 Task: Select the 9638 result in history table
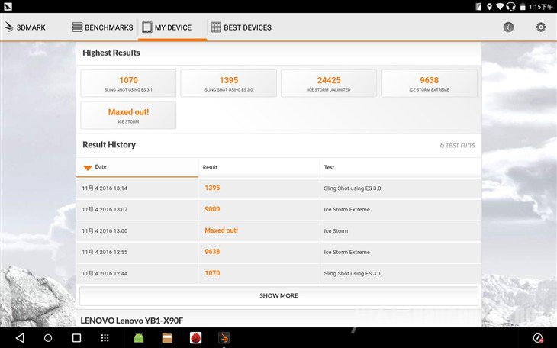tap(212, 252)
